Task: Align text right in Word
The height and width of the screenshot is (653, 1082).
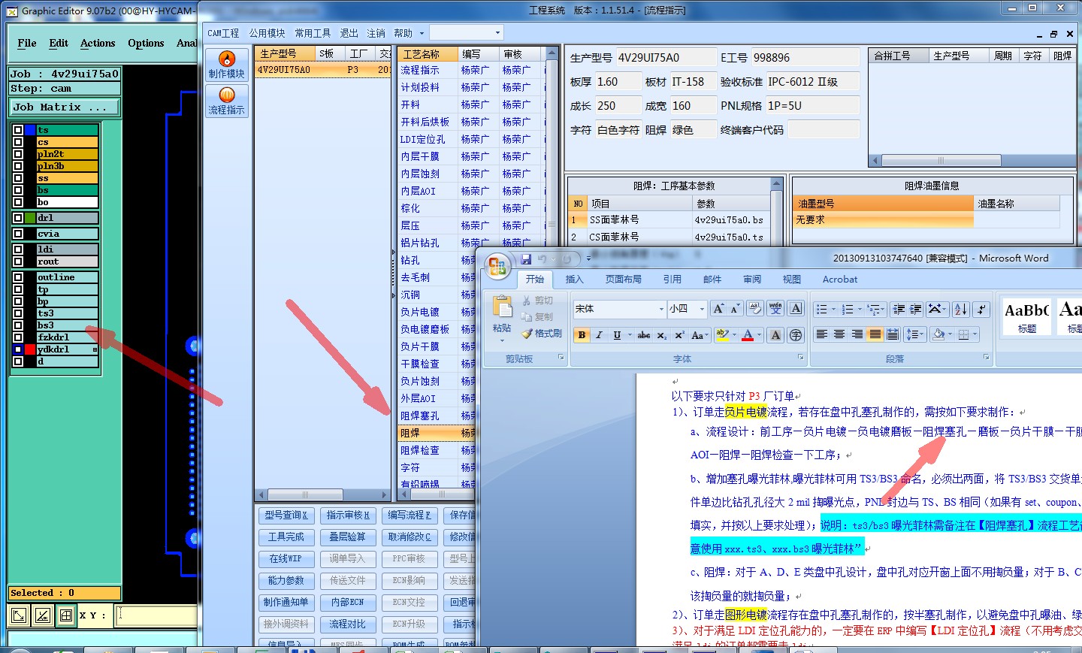Action: tap(857, 334)
